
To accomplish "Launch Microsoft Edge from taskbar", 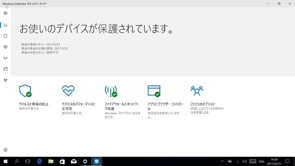I will point(39,161).
